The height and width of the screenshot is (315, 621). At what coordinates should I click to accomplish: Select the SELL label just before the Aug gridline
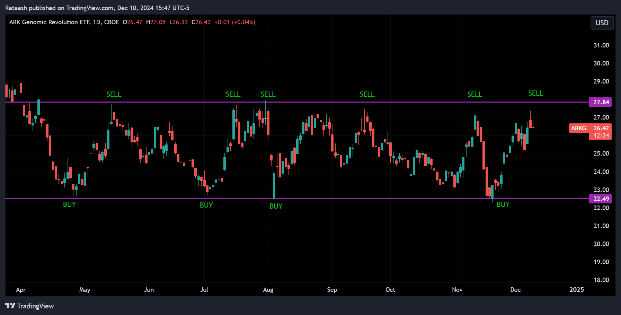(268, 94)
